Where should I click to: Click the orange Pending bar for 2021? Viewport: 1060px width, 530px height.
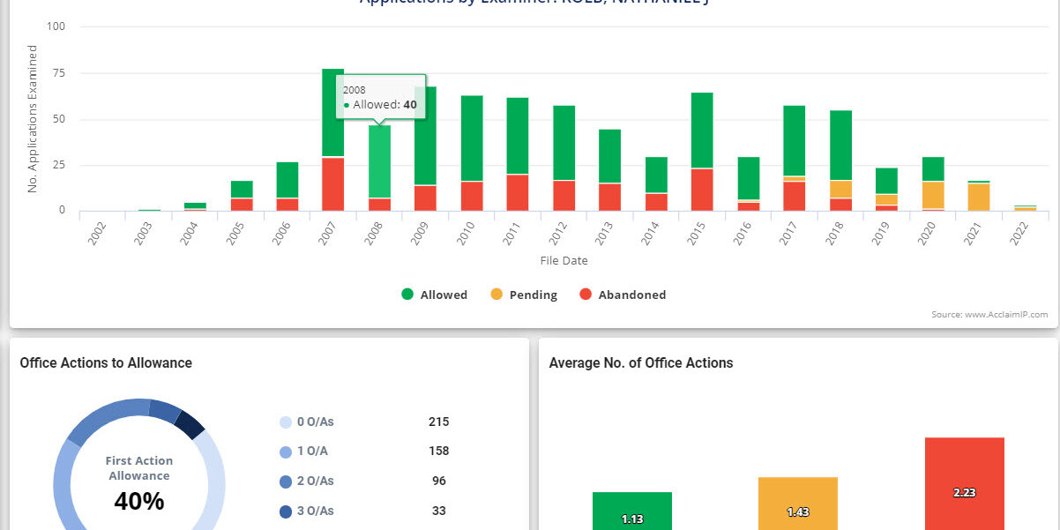[979, 197]
